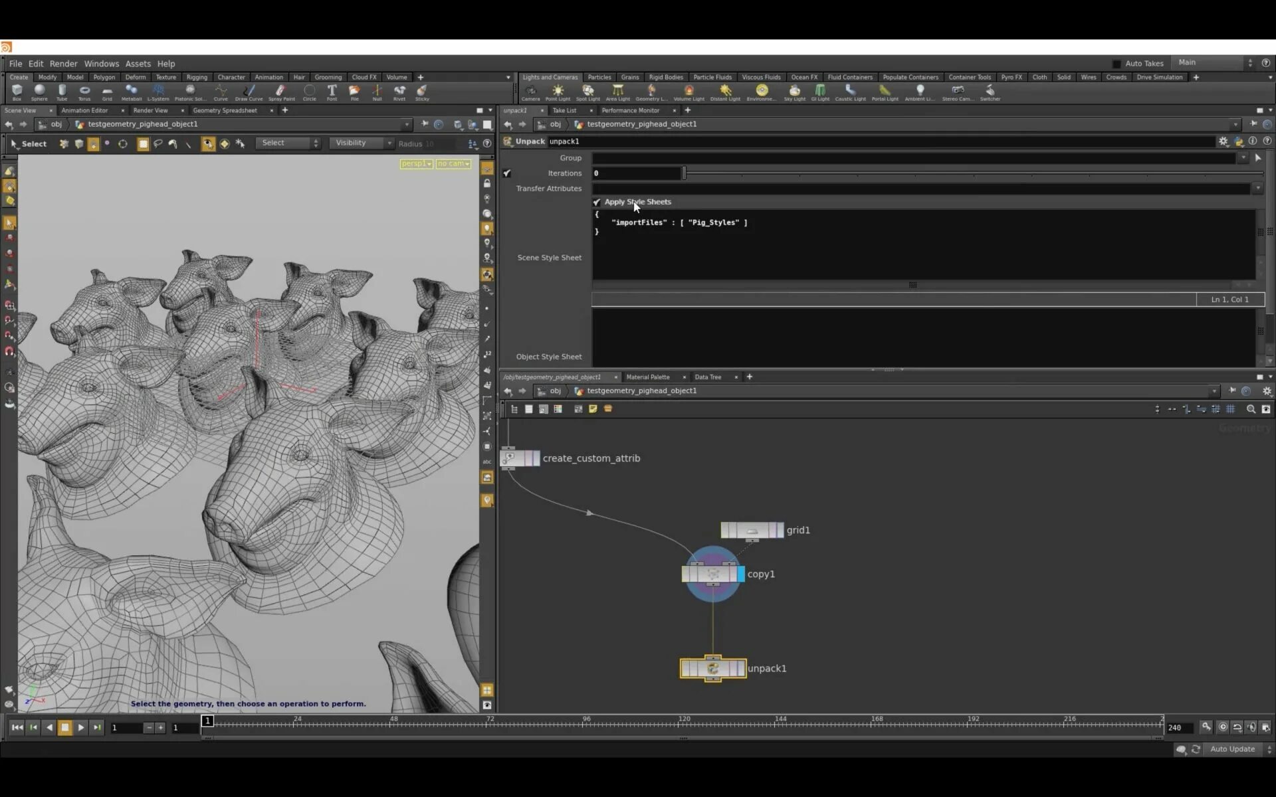Screen dimensions: 1276x797
Task: Click the Sky Light shelf tool
Action: tap(794, 92)
